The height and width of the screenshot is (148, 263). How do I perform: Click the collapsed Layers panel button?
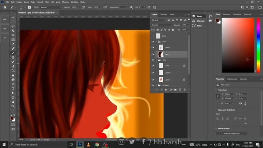pyautogui.click(x=198, y=16)
